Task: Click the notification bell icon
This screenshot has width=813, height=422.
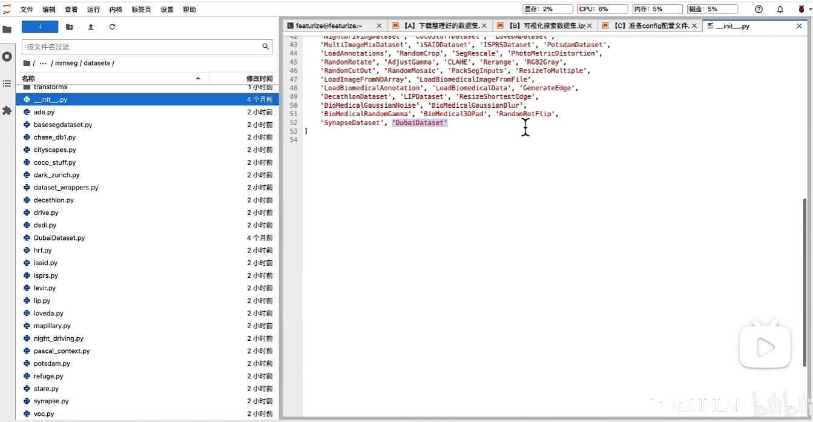Action: point(780,9)
